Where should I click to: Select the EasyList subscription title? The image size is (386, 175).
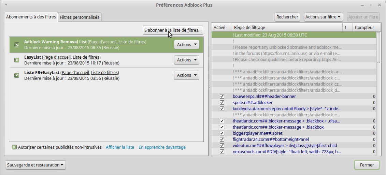click(32, 57)
